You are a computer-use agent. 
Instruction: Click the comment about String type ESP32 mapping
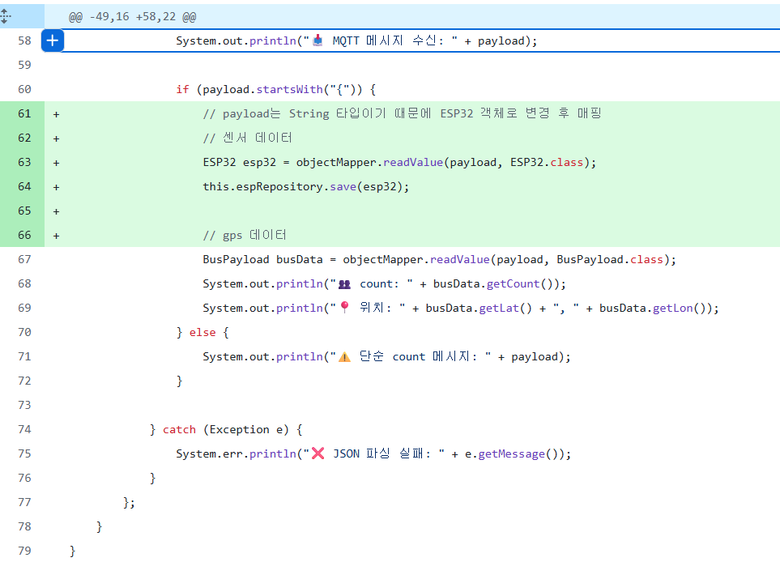click(402, 114)
